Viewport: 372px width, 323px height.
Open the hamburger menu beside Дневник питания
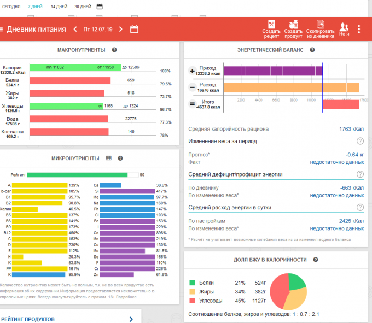tap(2, 29)
